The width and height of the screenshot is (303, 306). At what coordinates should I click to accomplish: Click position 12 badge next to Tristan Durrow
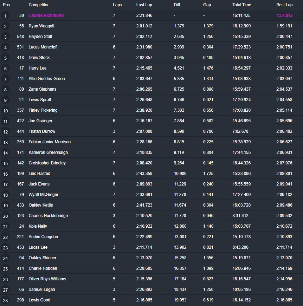coord(5,132)
